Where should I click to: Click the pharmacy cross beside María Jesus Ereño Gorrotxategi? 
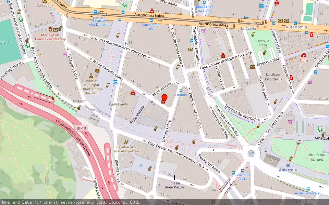(50, 30)
